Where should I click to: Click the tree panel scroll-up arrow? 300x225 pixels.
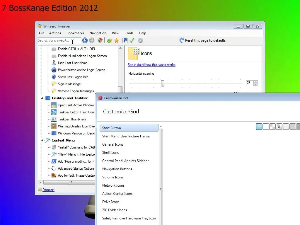click(120, 48)
